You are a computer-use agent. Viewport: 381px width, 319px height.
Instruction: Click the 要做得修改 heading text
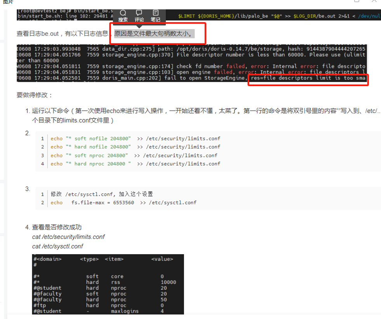click(34, 95)
